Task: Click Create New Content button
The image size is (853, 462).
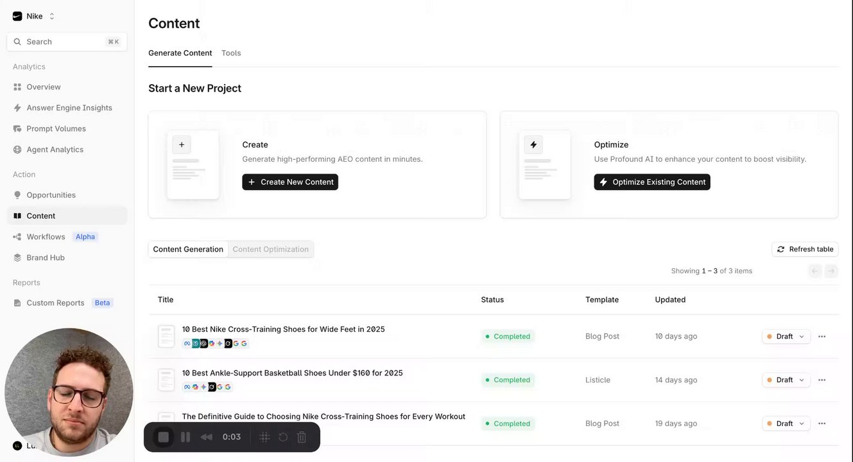Action: (x=290, y=182)
